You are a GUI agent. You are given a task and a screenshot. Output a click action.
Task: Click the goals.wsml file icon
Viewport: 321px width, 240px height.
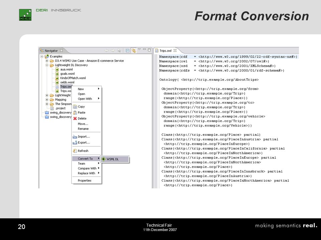[x=57, y=74]
